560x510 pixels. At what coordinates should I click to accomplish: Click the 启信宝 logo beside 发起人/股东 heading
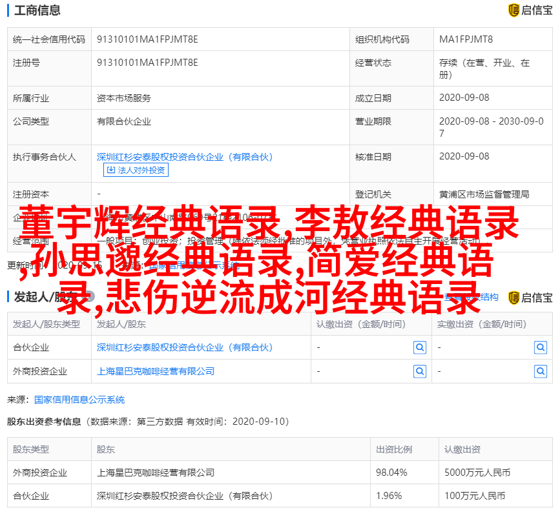(530, 298)
